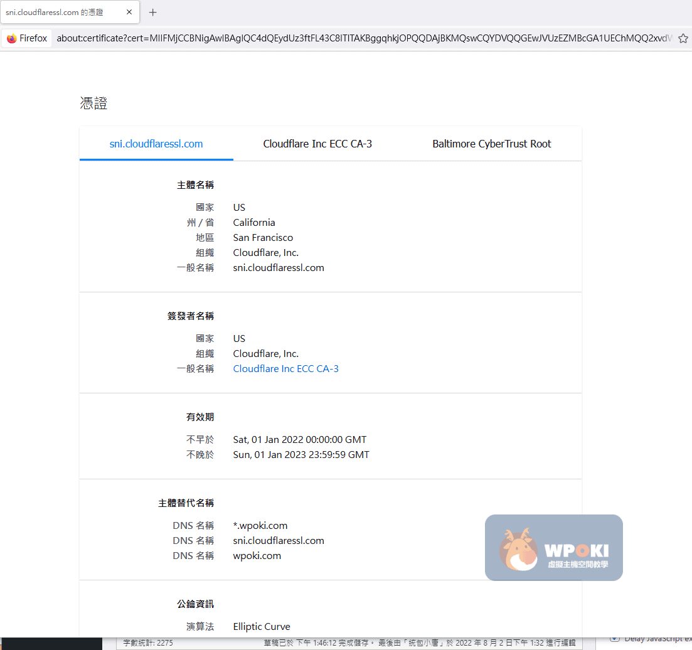Click the Firefox identity icon in address bar
Image resolution: width=692 pixels, height=650 pixels.
[12, 38]
